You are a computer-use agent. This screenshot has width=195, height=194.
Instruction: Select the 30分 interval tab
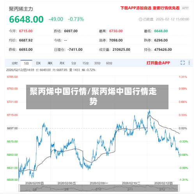pyautogui.click(x=97, y=63)
